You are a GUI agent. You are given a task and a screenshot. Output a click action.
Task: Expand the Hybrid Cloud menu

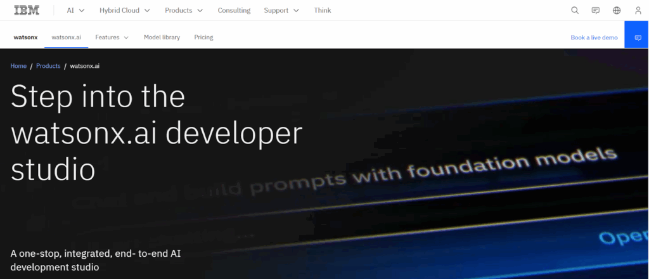click(x=125, y=10)
